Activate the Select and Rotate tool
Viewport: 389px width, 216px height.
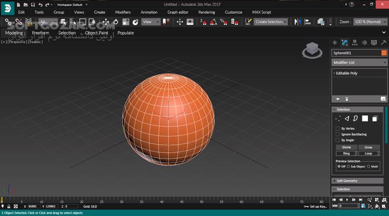116,22
